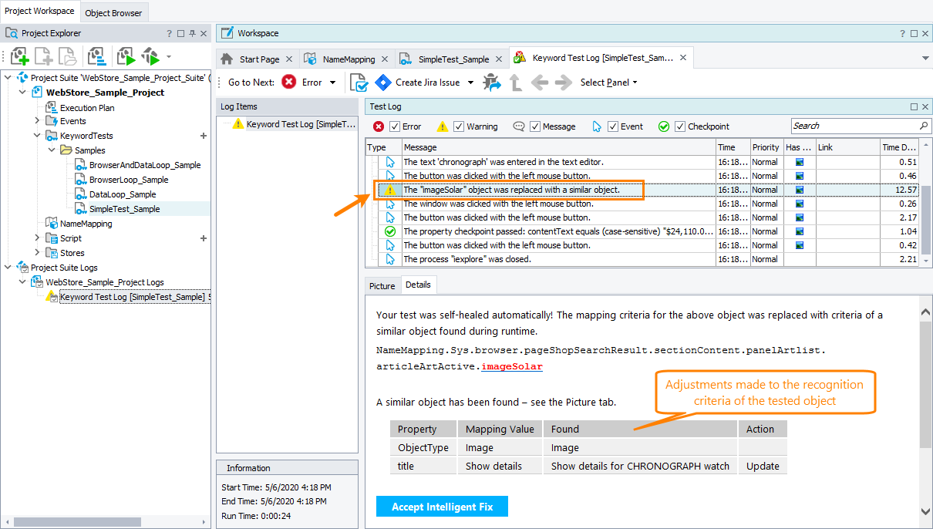Screen dimensions: 933x529
Task: Click Update in the title property row
Action: click(762, 466)
